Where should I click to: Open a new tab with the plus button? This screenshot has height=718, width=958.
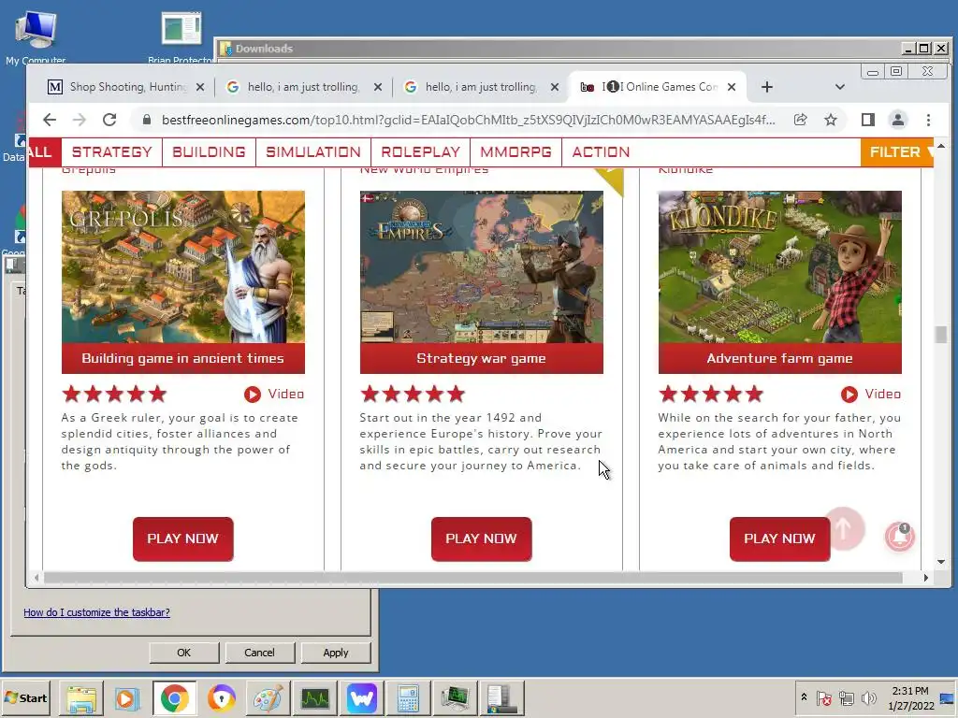point(767,87)
